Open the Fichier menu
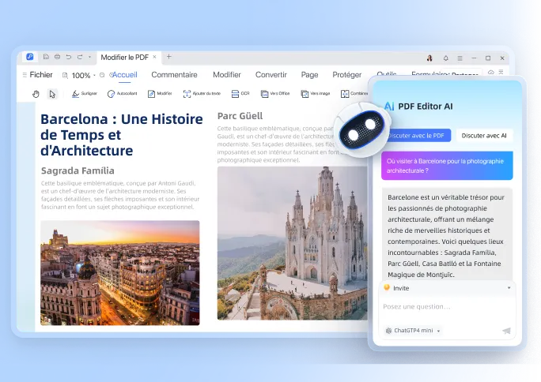Image resolution: width=541 pixels, height=382 pixels. point(38,75)
